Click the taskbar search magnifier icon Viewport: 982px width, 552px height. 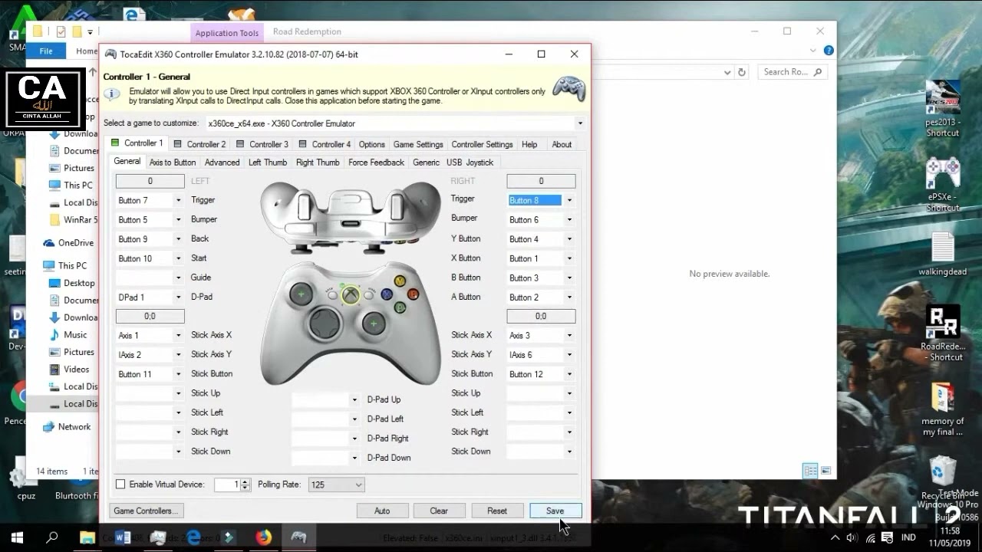tap(52, 537)
